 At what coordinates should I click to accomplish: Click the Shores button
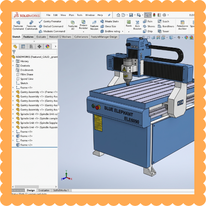[149, 26]
